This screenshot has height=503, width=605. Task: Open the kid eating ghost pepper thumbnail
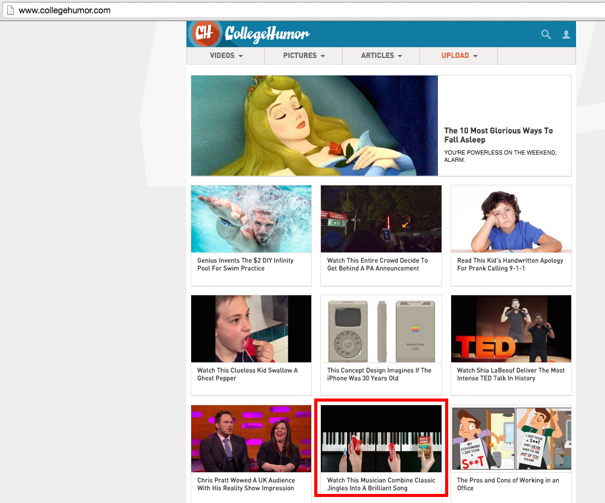pyautogui.click(x=251, y=328)
